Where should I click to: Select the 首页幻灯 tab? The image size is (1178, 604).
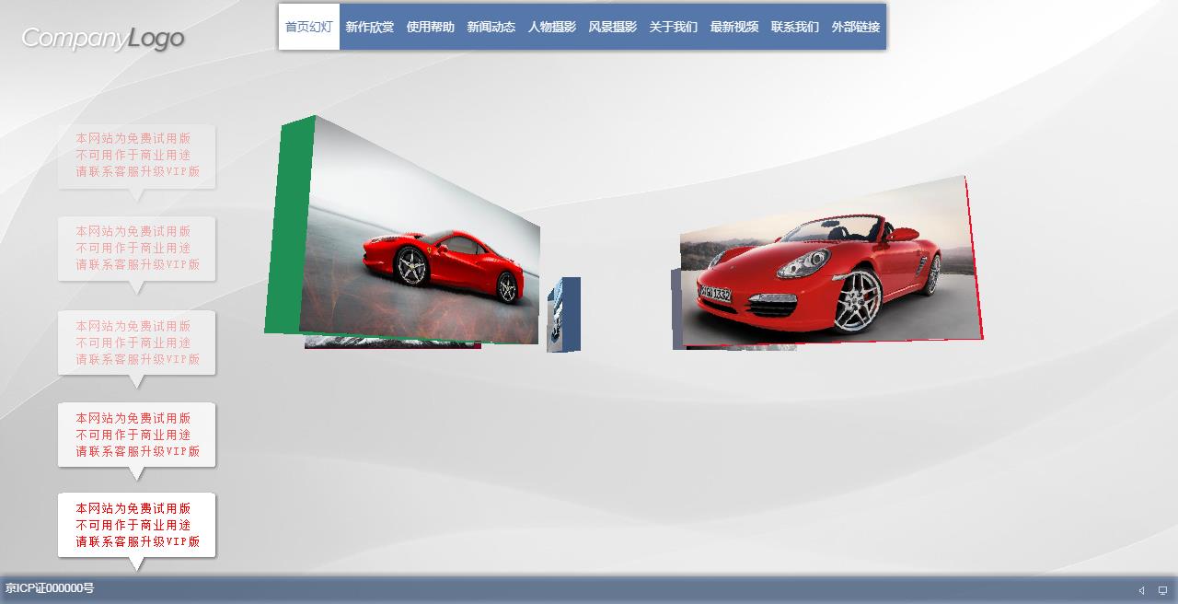tap(309, 27)
